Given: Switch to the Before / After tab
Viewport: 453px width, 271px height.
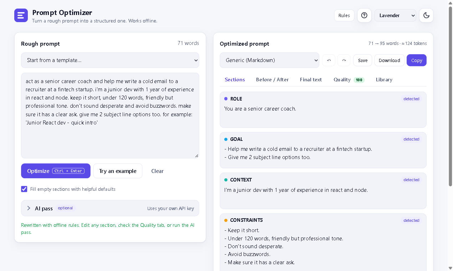Looking at the screenshot, I should pyautogui.click(x=273, y=80).
